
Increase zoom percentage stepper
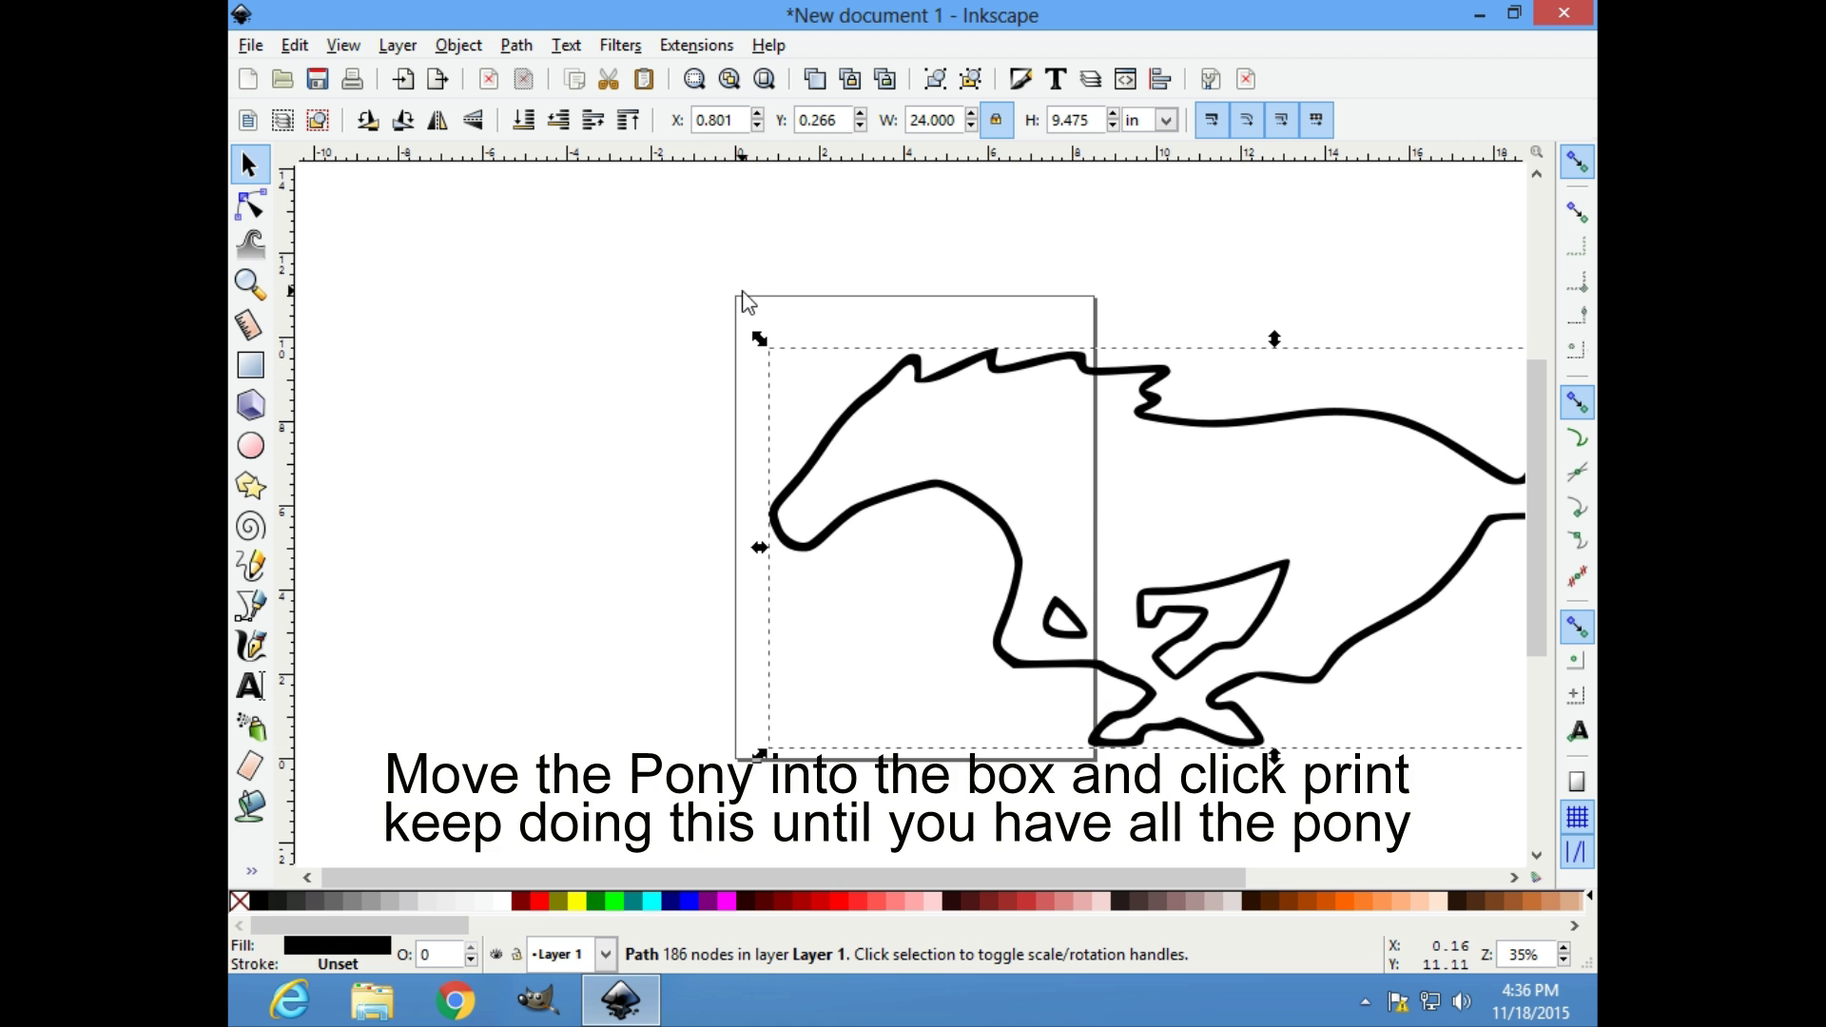[x=1564, y=948]
